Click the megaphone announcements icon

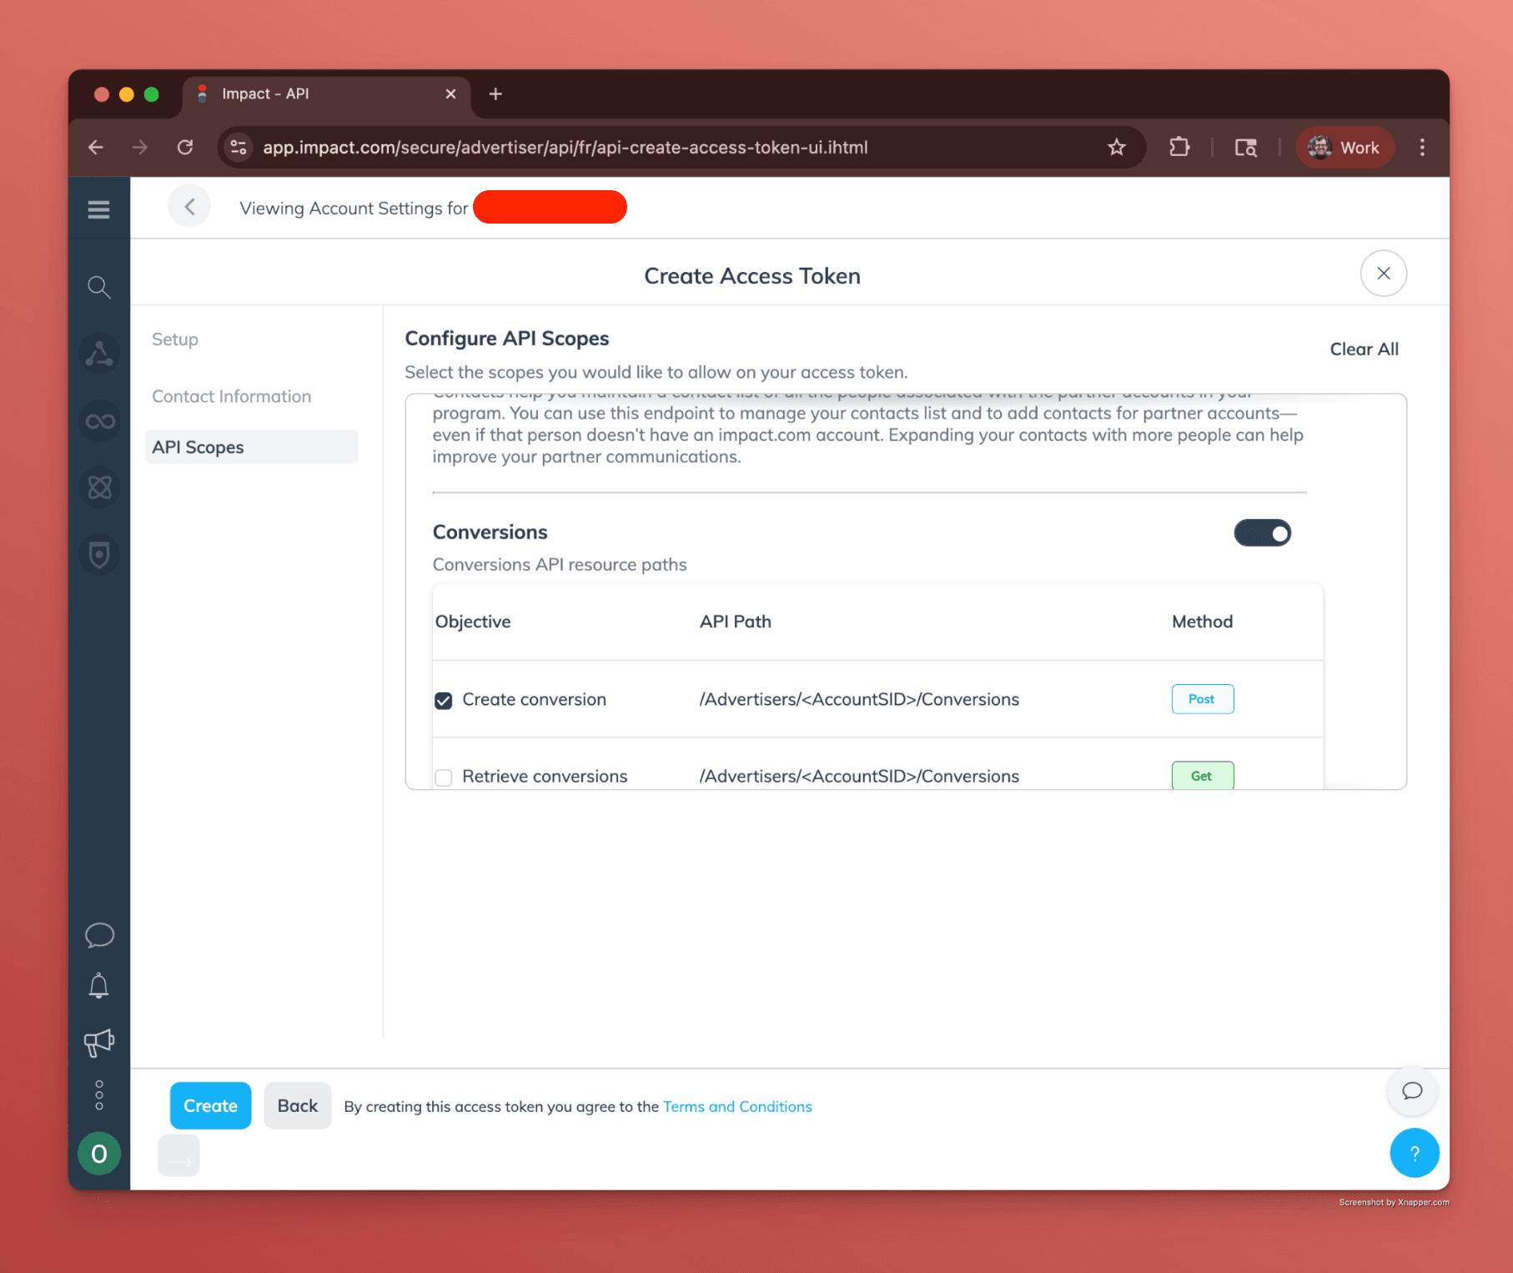coord(98,1042)
